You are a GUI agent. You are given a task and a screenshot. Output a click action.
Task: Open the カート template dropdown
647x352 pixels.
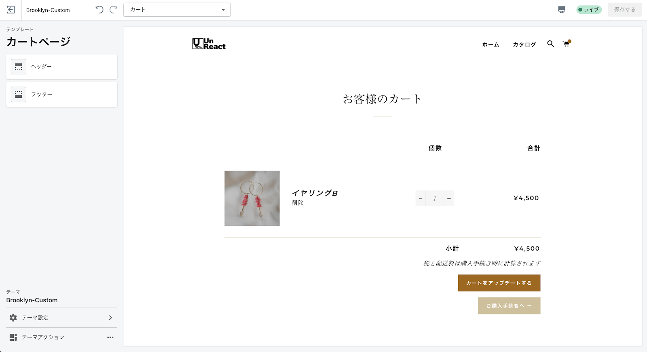177,10
